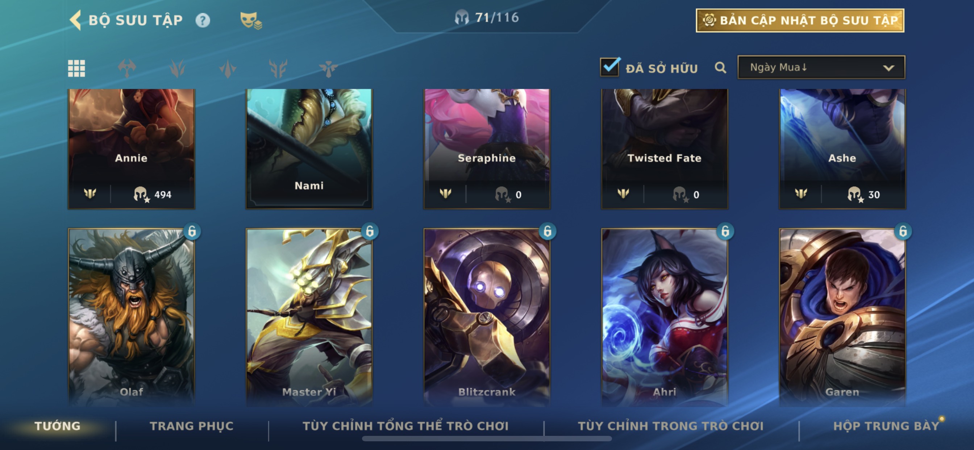This screenshot has height=450, width=974.
Task: Open the theater mask coins icon
Action: (251, 20)
